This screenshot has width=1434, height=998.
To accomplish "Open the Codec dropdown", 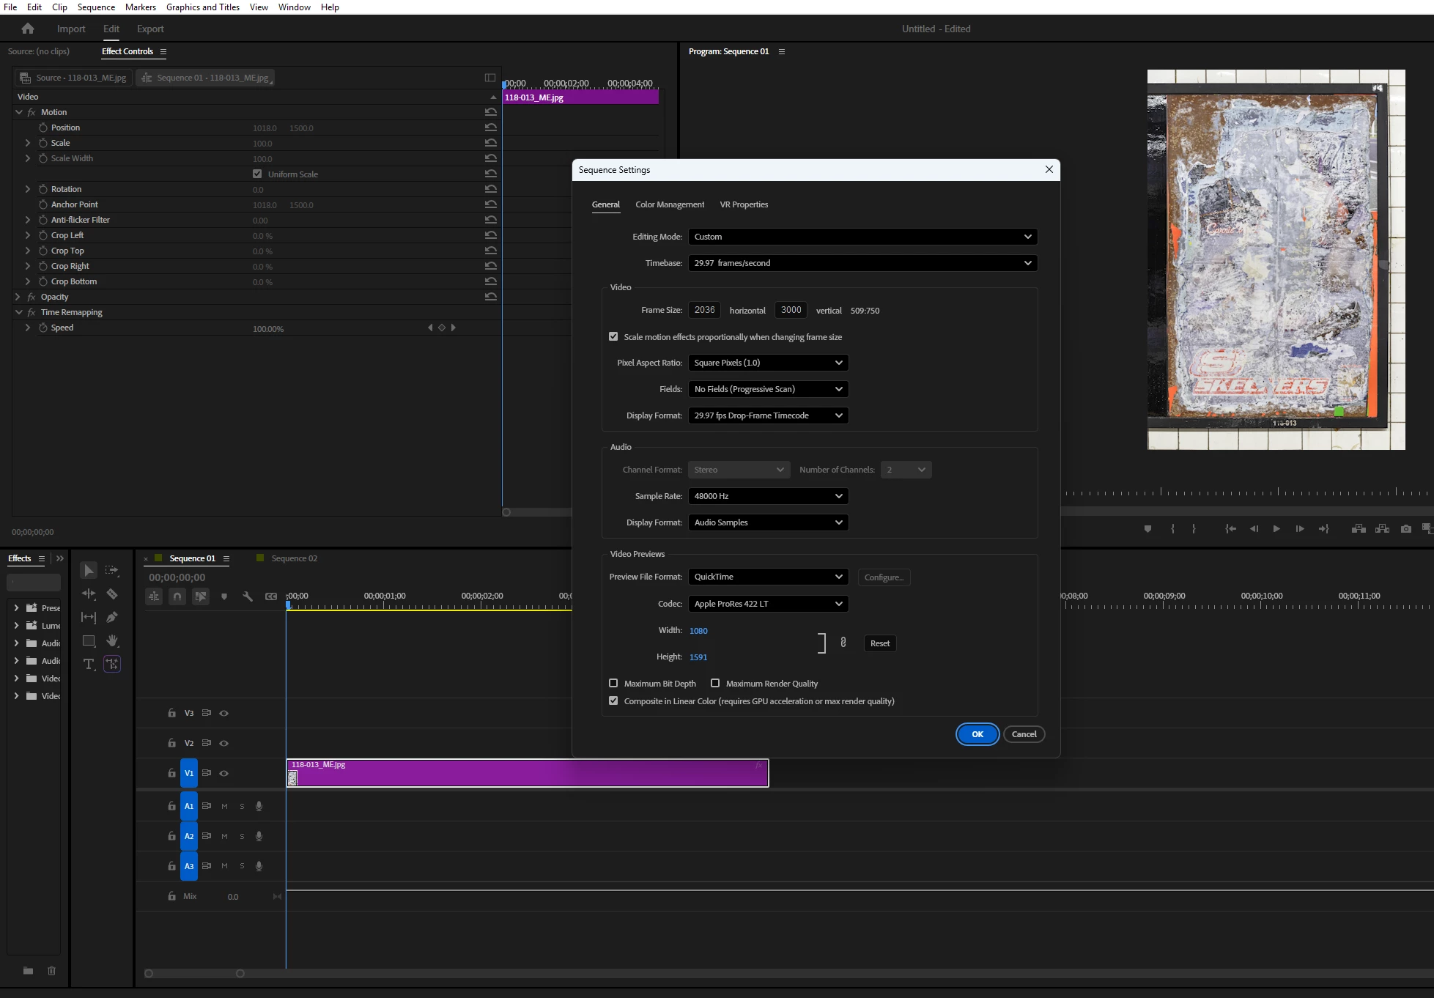I will click(x=767, y=604).
